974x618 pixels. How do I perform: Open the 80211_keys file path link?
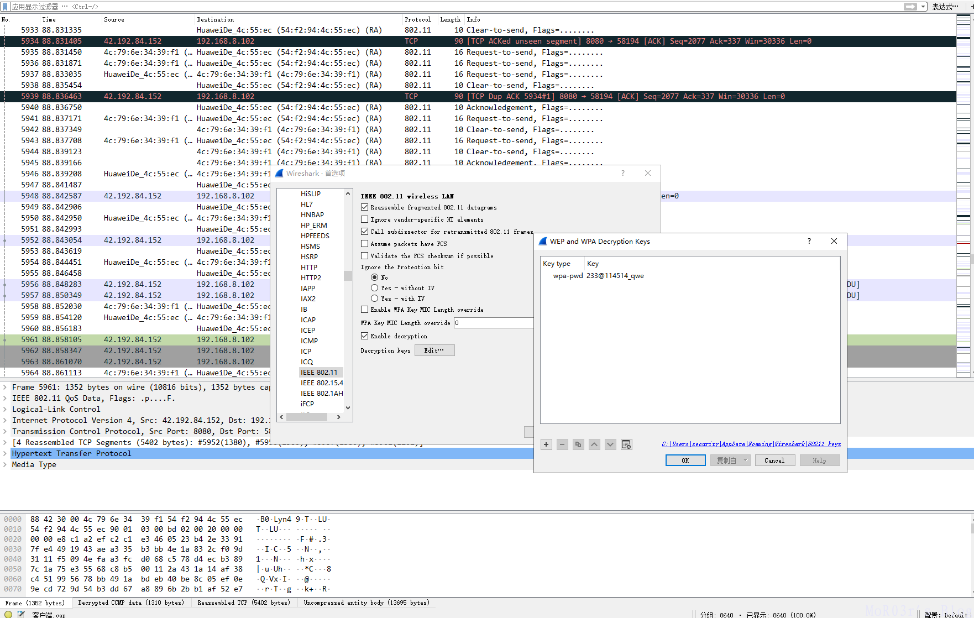click(751, 444)
